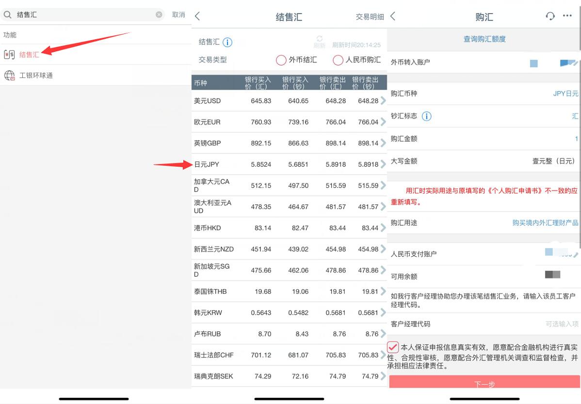Click the 0.5643 KRW buy rate
581x404 pixels.
pyautogui.click(x=261, y=312)
